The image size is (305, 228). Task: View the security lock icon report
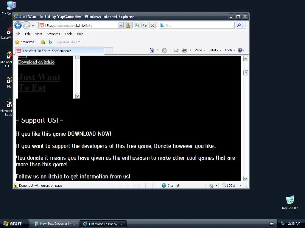[128, 26]
